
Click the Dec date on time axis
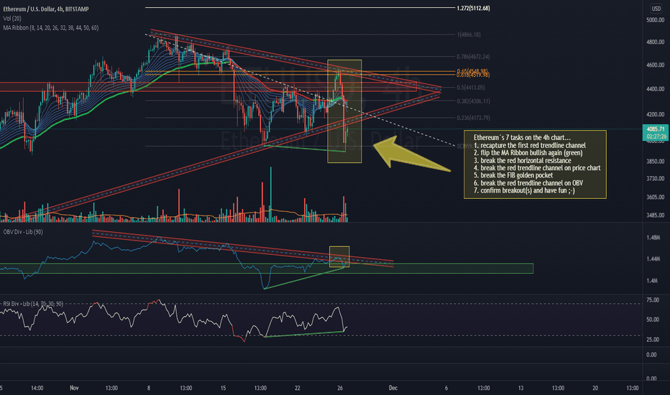pyautogui.click(x=393, y=388)
